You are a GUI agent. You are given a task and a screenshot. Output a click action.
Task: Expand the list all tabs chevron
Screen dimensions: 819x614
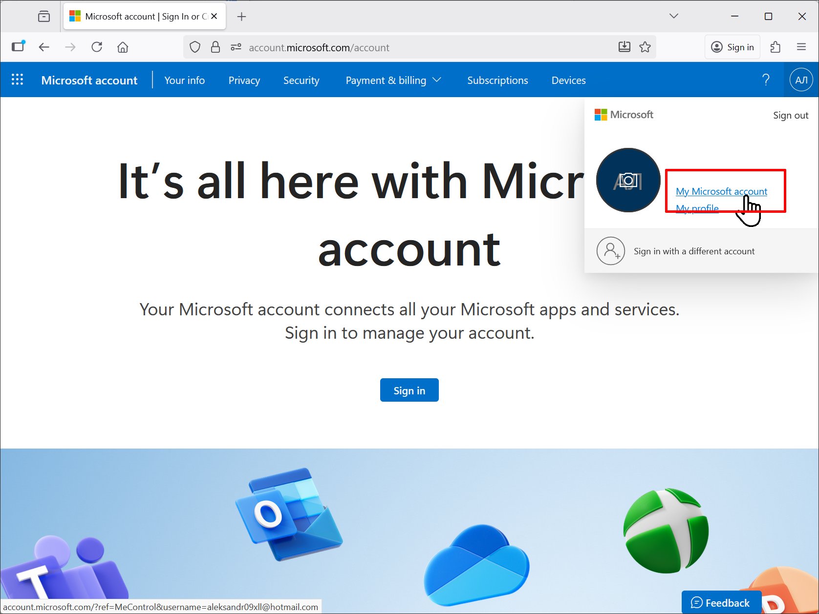coord(674,16)
